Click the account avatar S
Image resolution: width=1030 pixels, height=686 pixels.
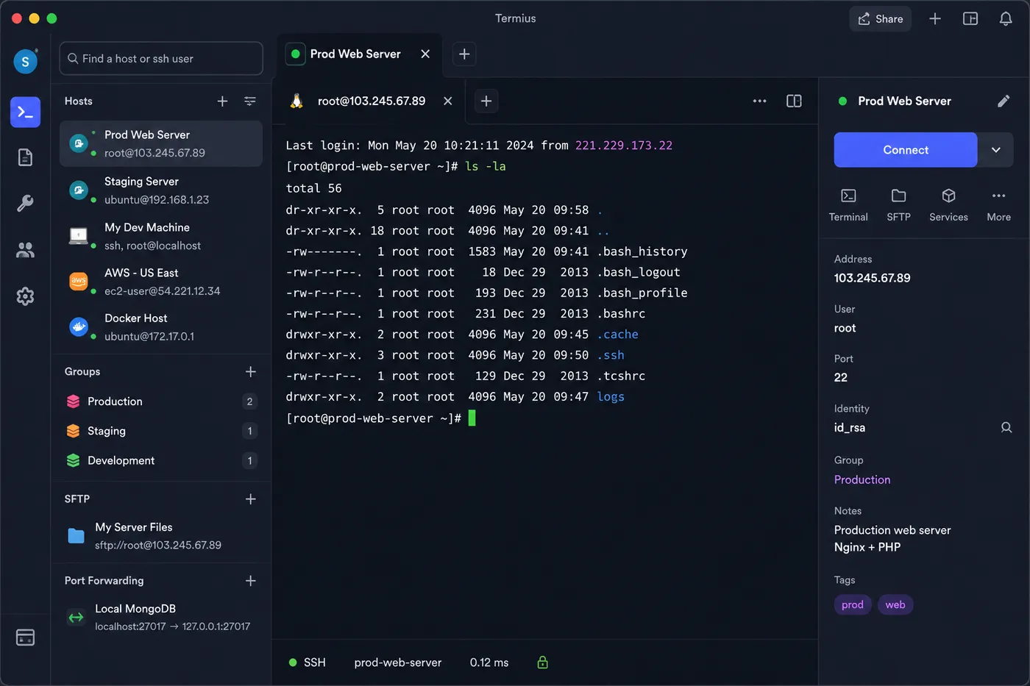click(x=25, y=62)
